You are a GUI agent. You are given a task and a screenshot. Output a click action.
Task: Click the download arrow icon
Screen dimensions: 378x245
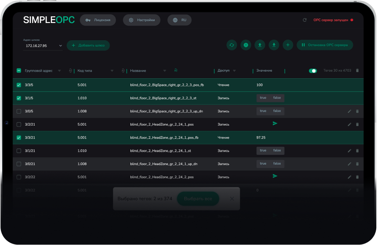point(274,45)
